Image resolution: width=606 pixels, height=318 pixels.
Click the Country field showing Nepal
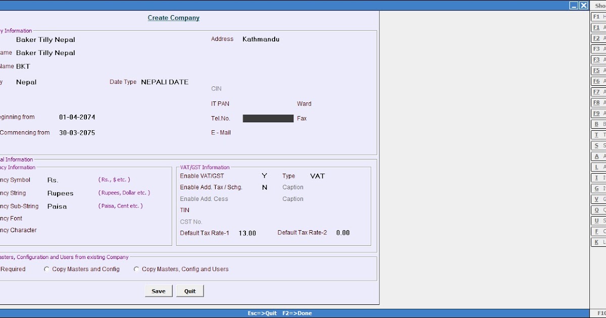pyautogui.click(x=26, y=82)
